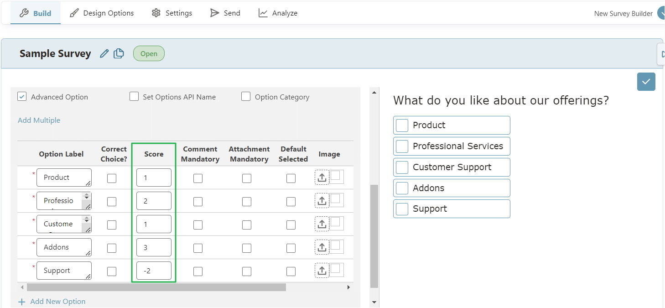The height and width of the screenshot is (308, 665).
Task: Uncheck the Advanced Option checkbox
Action: (x=22, y=96)
